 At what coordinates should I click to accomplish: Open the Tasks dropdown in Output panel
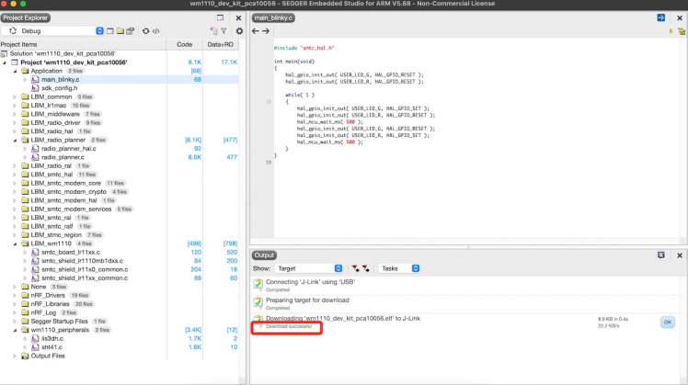pos(399,268)
